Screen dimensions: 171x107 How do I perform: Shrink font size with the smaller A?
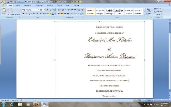click(50, 10)
